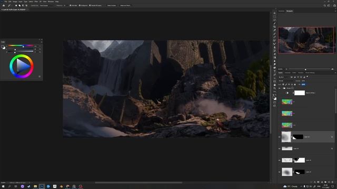Select the Horizontal Type tool
Viewport: 337px width, 189px height.
click(x=275, y=71)
